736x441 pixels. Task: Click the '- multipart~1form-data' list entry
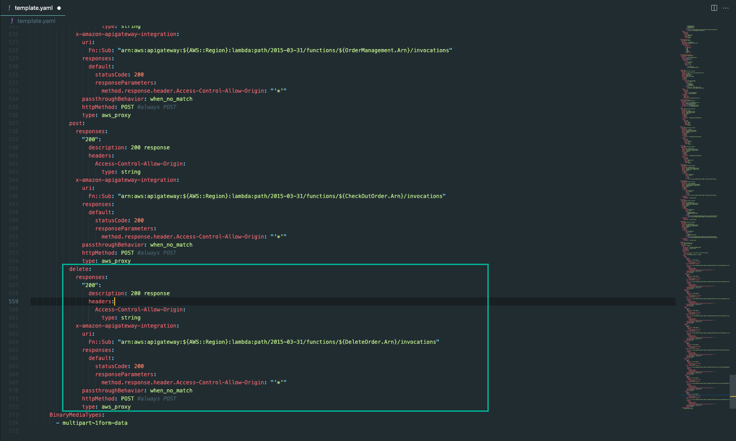[92, 423]
